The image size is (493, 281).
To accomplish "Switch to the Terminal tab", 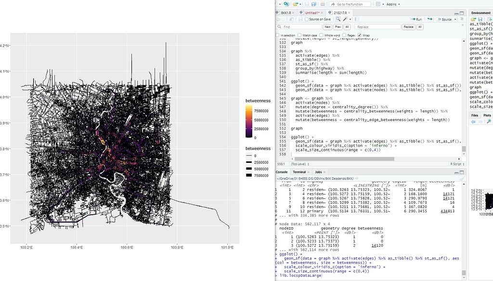I will [x=299, y=172].
